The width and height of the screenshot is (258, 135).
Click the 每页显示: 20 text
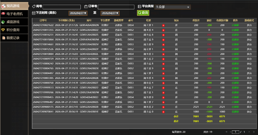click(179, 132)
